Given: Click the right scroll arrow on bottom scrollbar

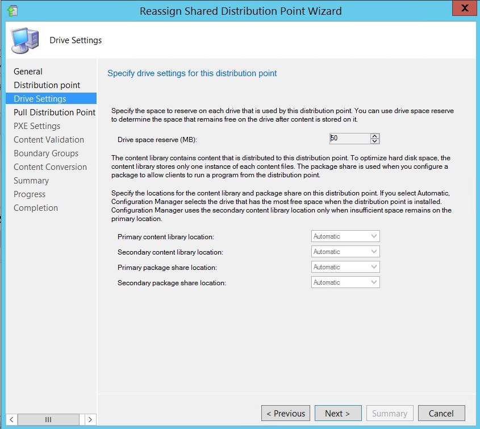Looking at the screenshot, I should tap(90, 419).
